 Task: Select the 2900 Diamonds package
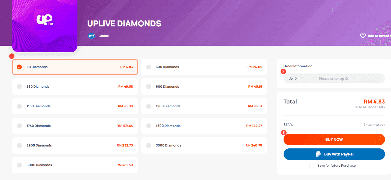pyautogui.click(x=74, y=145)
